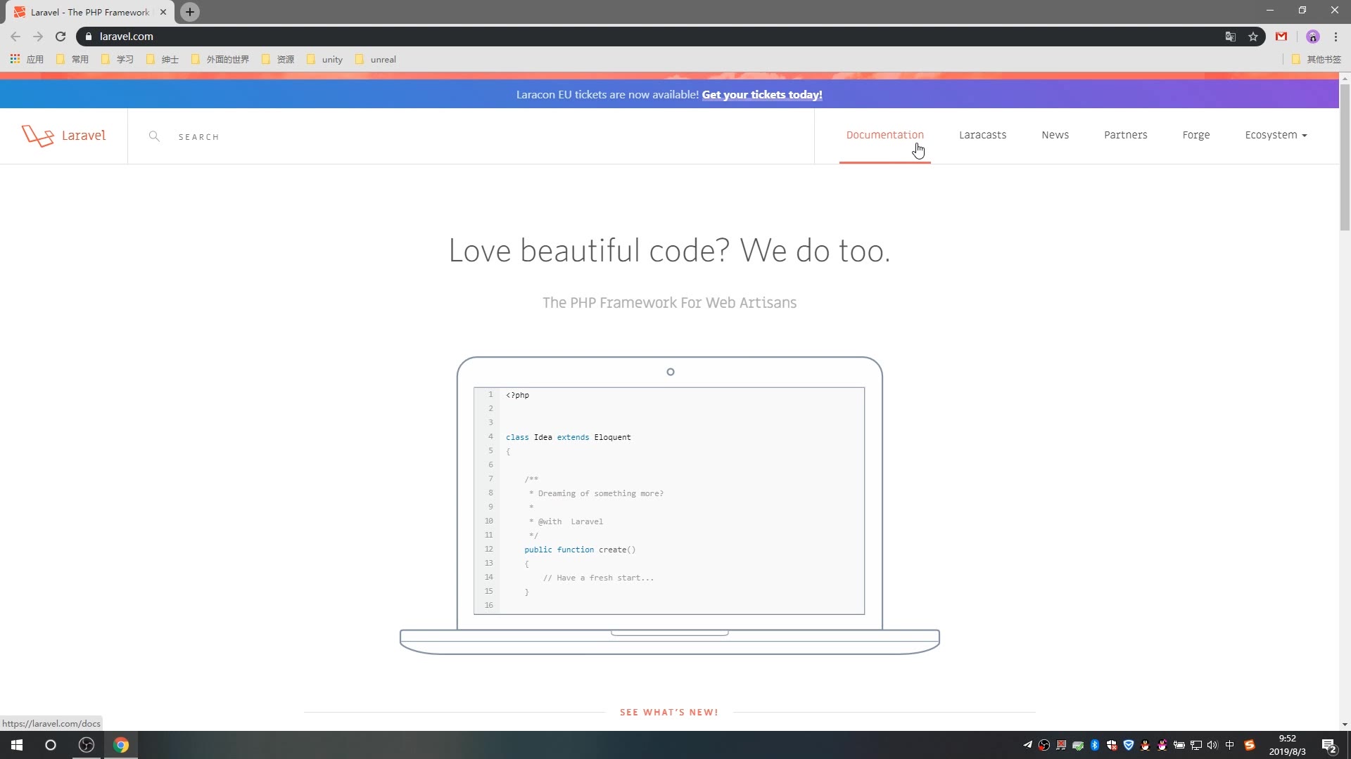Click the Telegram paper plane tray icon
Screen dimensions: 1351x759
(x=1027, y=745)
